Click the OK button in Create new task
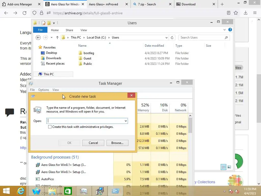 pos(69,143)
